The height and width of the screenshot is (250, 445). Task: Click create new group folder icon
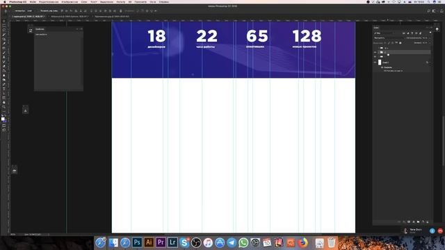418,222
